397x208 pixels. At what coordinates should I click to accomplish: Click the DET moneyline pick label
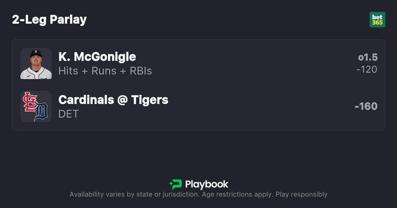click(x=69, y=114)
